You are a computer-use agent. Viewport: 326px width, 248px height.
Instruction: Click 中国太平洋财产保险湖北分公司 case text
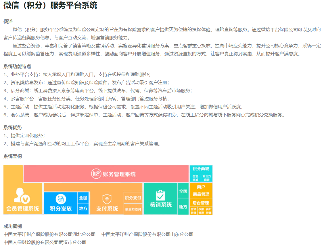[49, 234]
